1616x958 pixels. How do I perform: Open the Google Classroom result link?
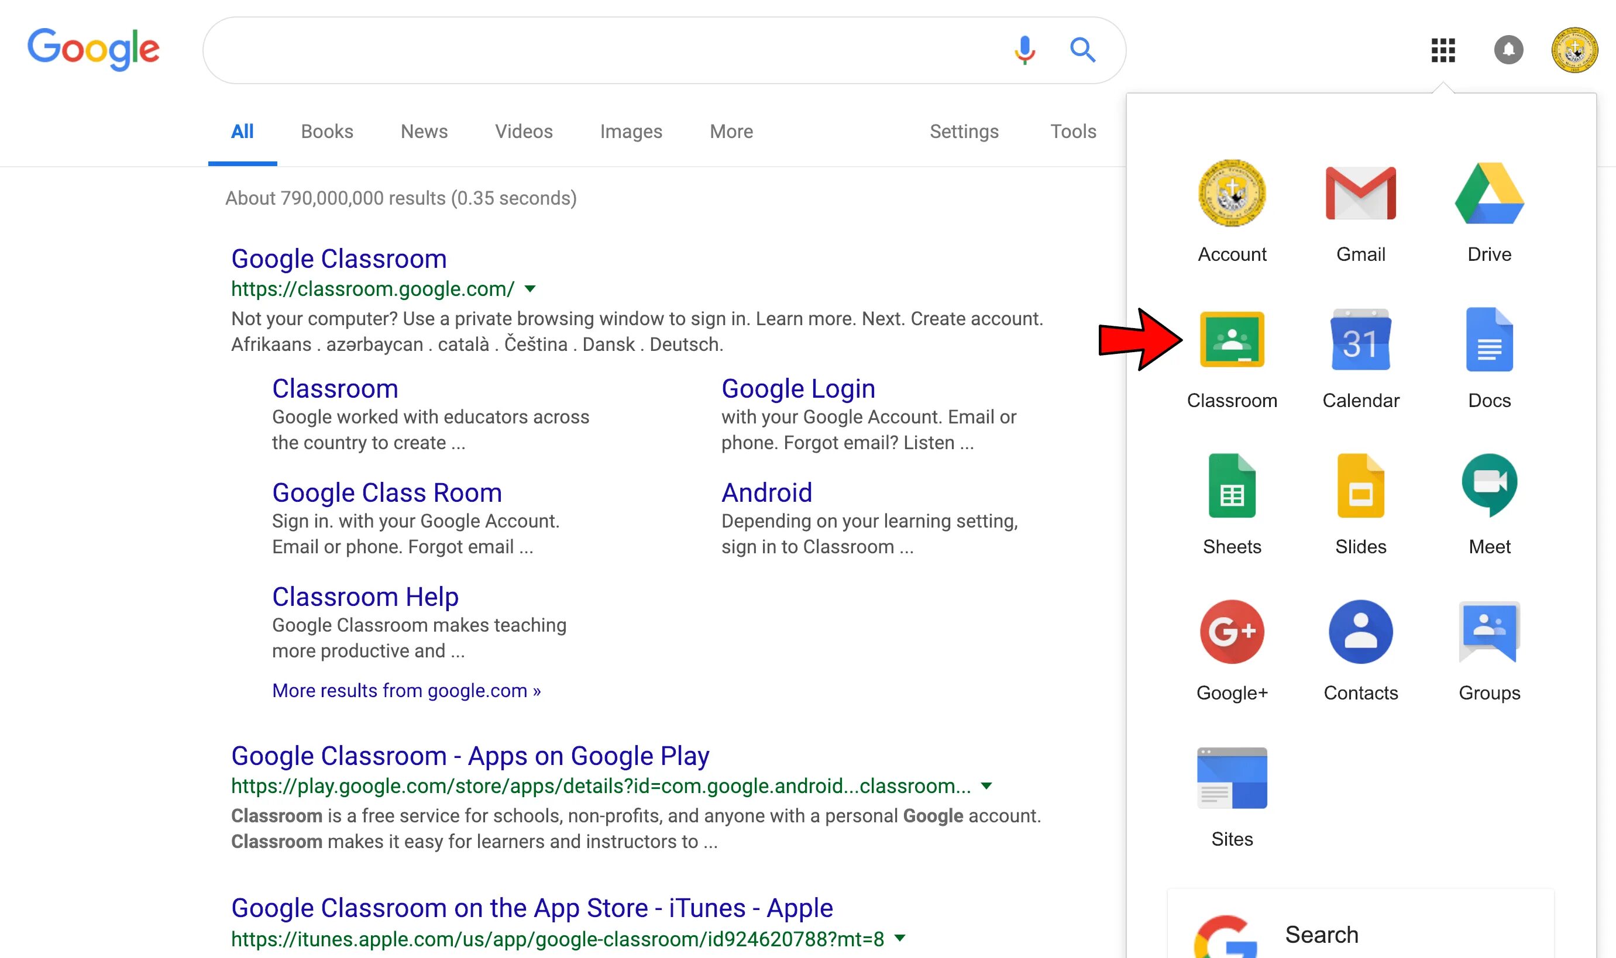(x=338, y=259)
